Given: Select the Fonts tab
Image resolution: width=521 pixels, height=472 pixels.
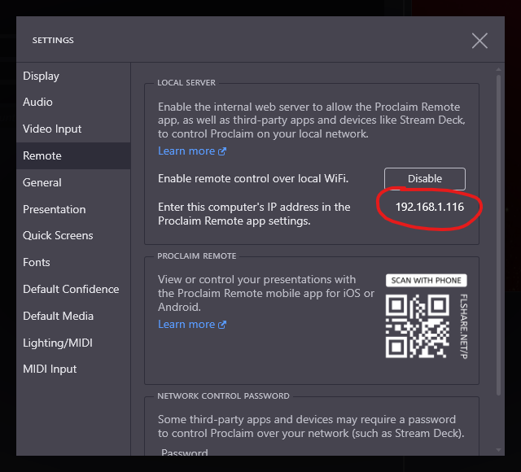Looking at the screenshot, I should pyautogui.click(x=73, y=262).
